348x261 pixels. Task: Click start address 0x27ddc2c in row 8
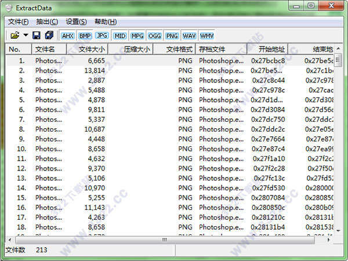pyautogui.click(x=268, y=129)
